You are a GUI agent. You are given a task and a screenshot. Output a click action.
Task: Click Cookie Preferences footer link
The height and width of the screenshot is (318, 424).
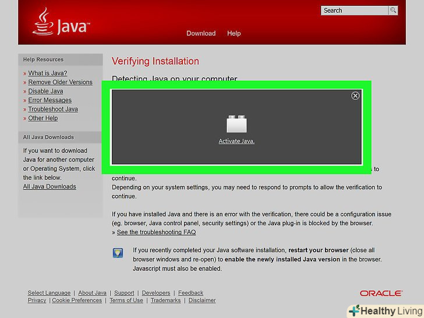click(x=77, y=300)
